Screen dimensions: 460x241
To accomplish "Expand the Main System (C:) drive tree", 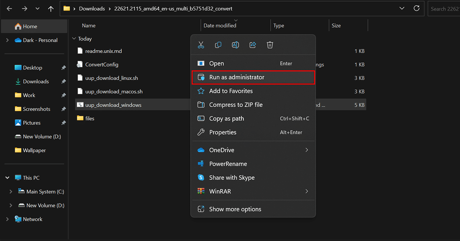I will click(11, 192).
